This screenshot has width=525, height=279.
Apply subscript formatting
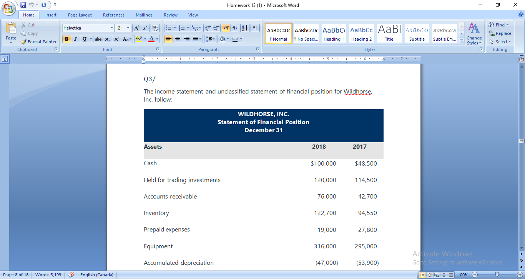(107, 39)
